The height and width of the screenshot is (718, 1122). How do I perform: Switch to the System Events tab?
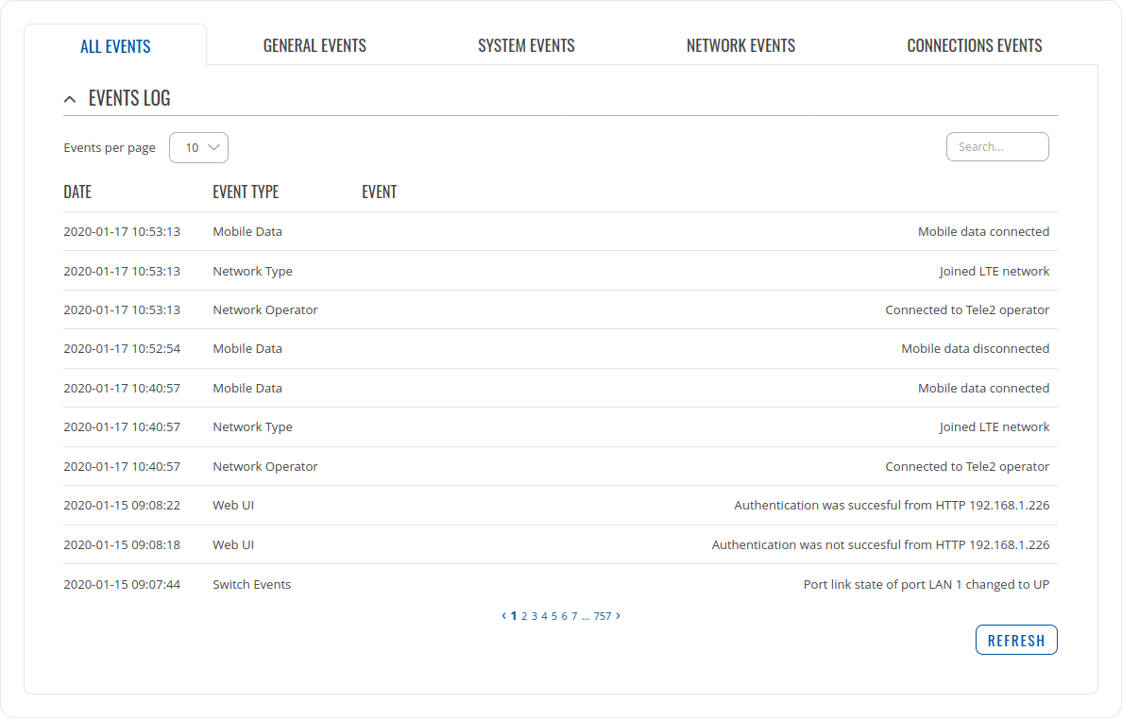[526, 45]
